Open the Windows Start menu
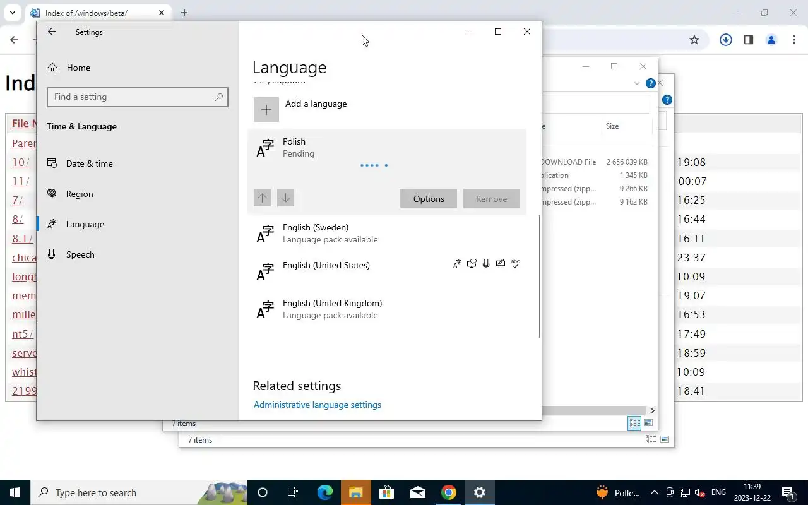This screenshot has height=505, width=808. tap(15, 492)
